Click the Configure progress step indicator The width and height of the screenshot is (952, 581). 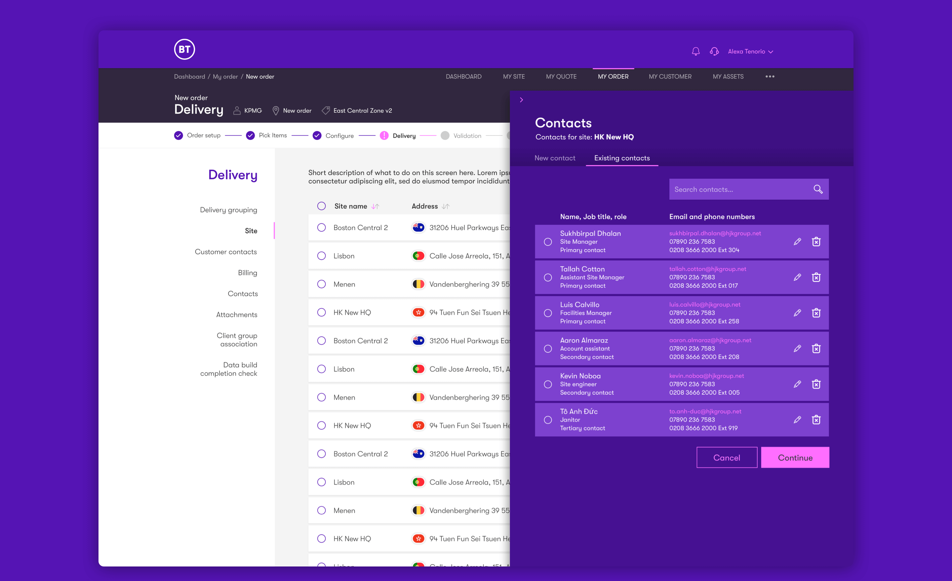(x=317, y=136)
